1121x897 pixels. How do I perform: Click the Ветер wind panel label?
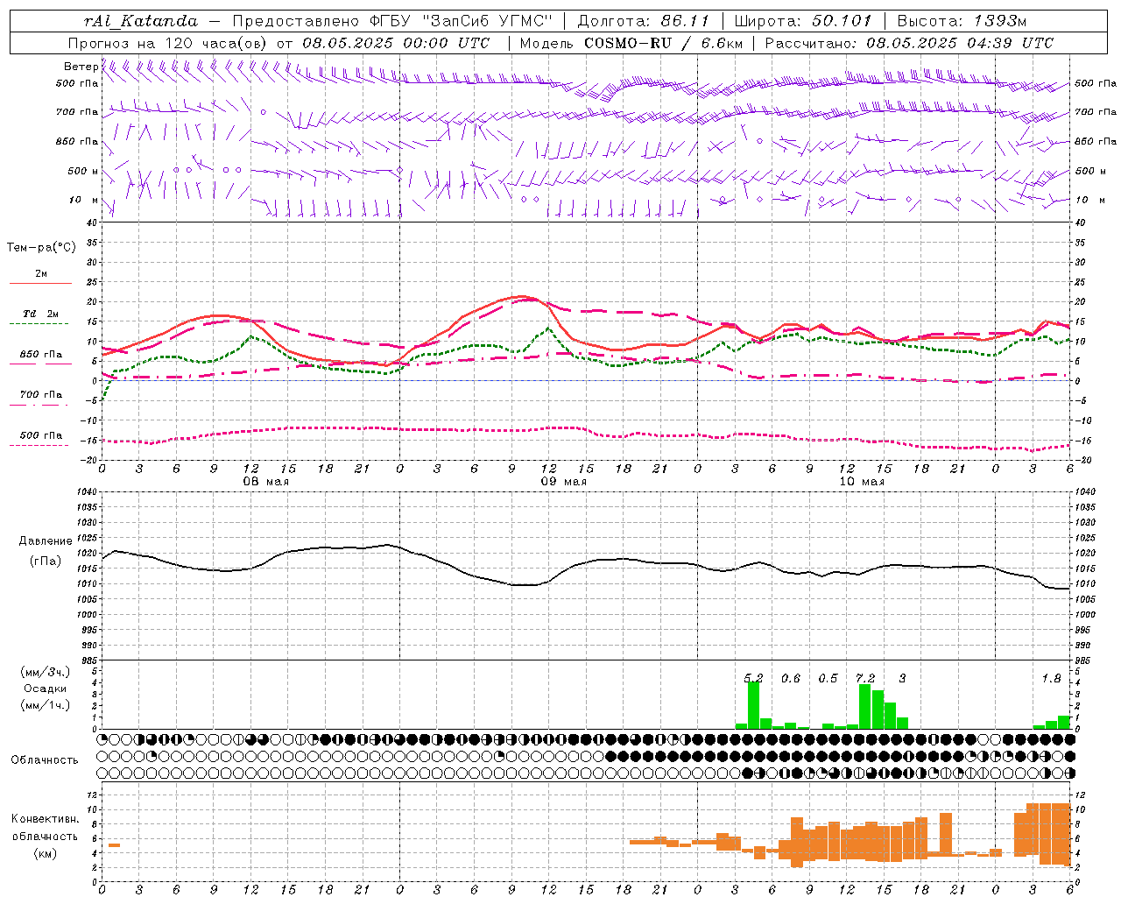coord(81,67)
